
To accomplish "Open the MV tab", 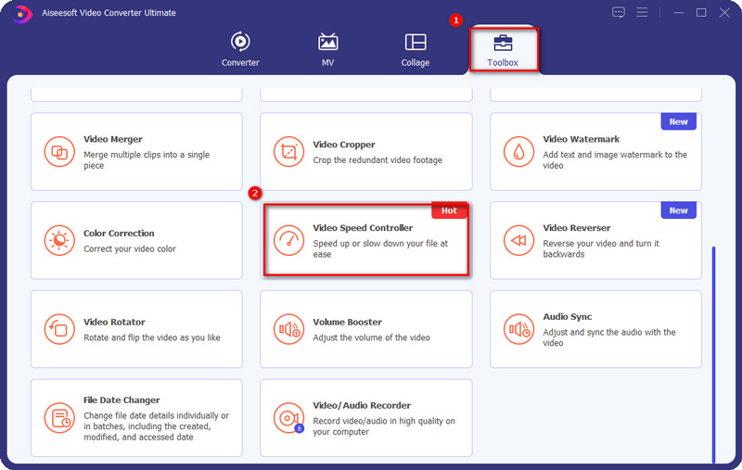I will click(327, 49).
